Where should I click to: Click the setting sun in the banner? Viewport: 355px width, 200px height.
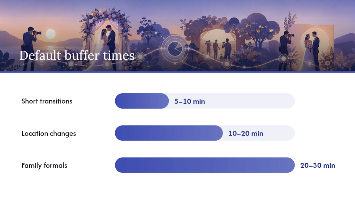point(50,34)
